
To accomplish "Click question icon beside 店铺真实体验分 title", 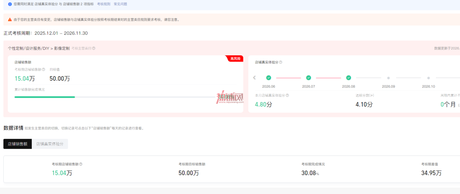I will pos(281,62).
